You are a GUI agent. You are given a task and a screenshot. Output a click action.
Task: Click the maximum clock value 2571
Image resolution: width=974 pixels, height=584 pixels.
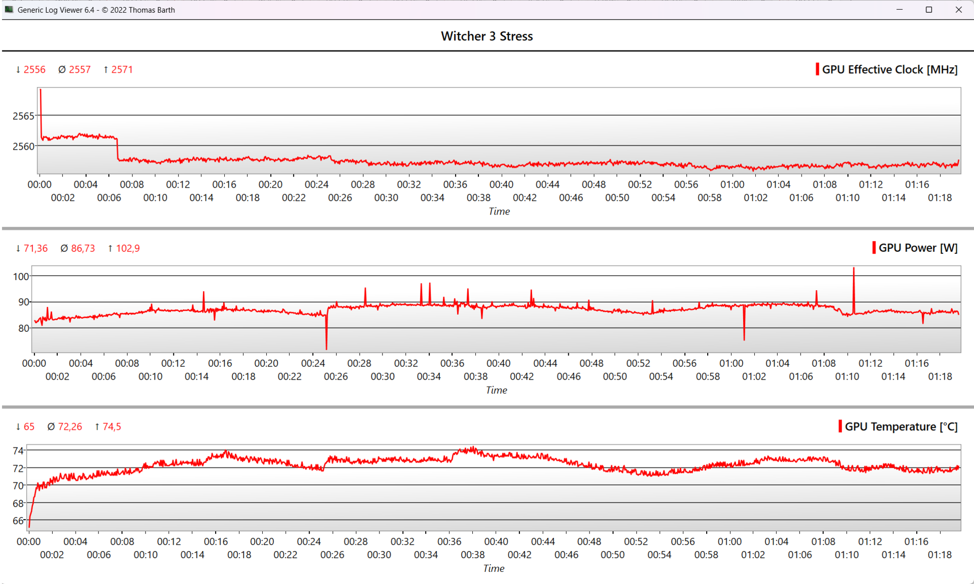(x=122, y=70)
